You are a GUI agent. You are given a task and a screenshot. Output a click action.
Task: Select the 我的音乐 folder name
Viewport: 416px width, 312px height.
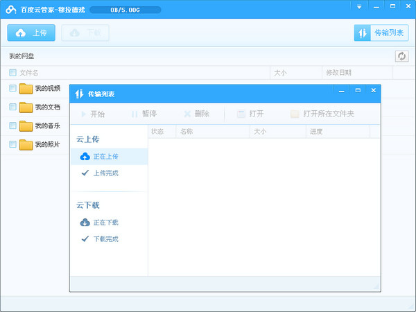point(48,125)
